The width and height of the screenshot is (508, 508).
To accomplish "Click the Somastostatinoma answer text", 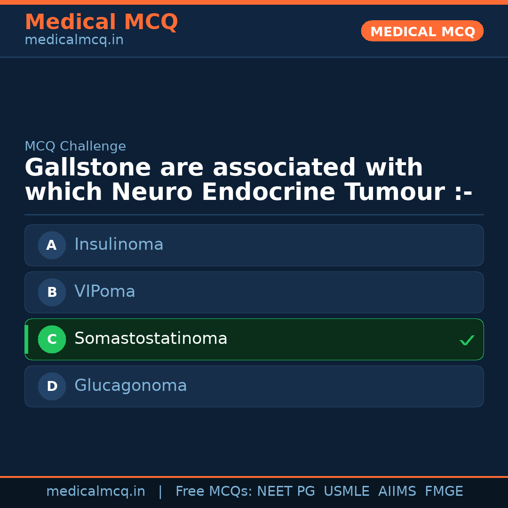I will (151, 339).
